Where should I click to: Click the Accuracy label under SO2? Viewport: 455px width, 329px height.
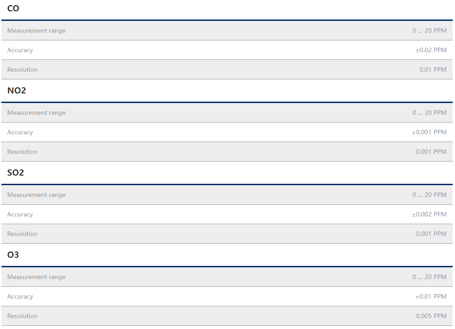[20, 215]
